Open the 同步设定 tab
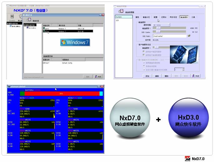Viewport: 214px width, 162px height. pyautogui.click(x=173, y=17)
